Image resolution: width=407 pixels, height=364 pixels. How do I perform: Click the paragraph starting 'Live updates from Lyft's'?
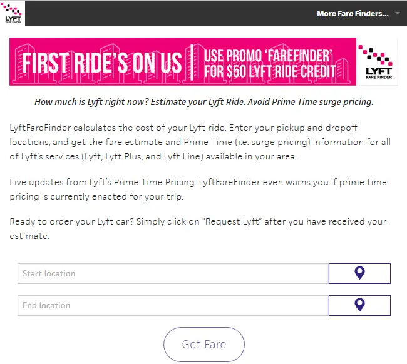pyautogui.click(x=198, y=190)
